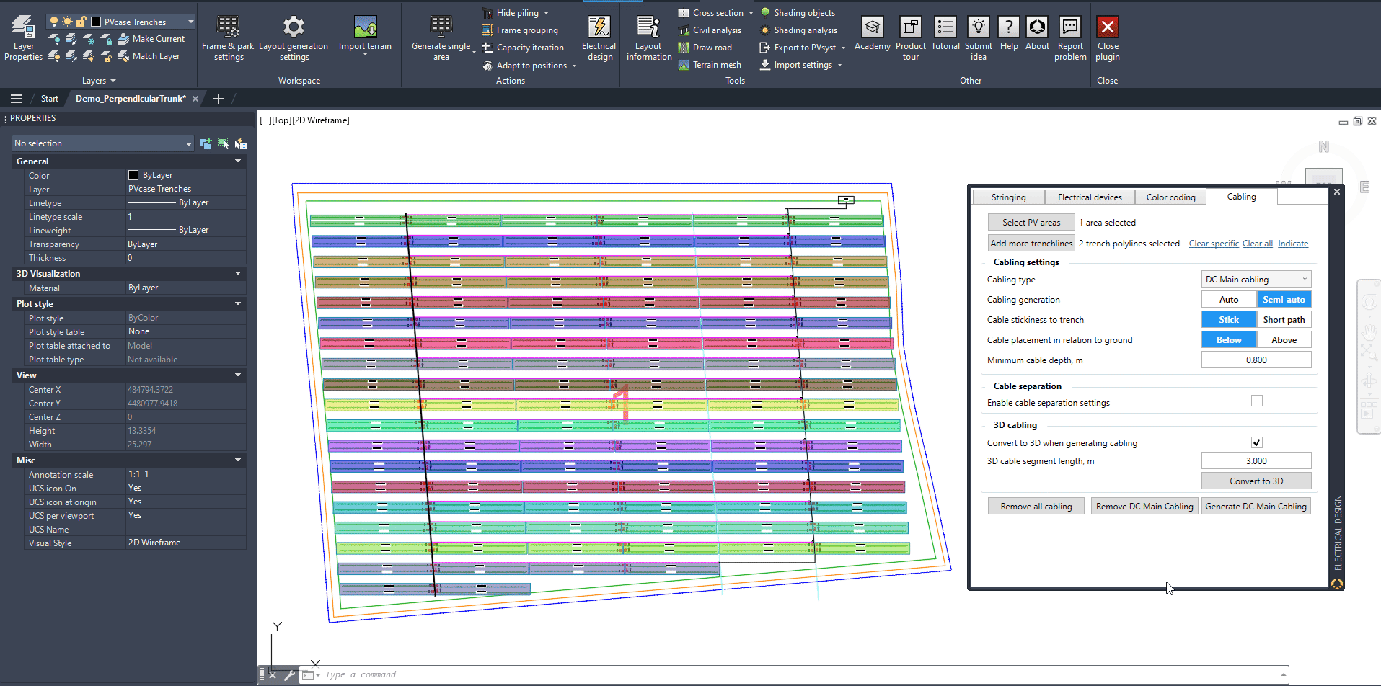Open Layer Properties manager
The width and height of the screenshot is (1381, 686).
click(23, 29)
